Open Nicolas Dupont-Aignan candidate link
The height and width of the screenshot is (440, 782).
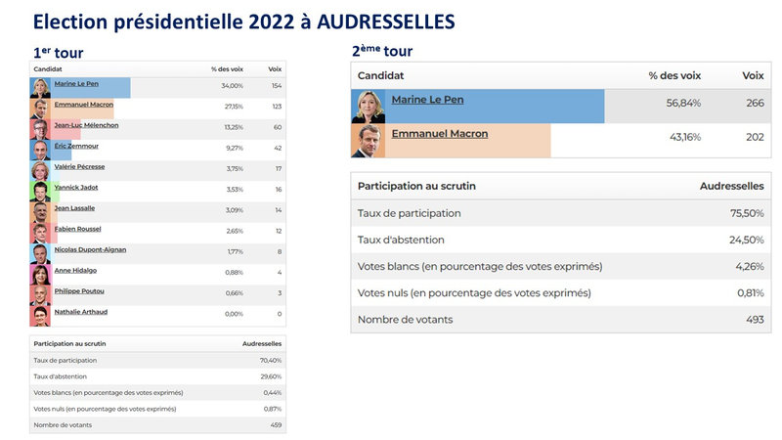tap(90, 250)
